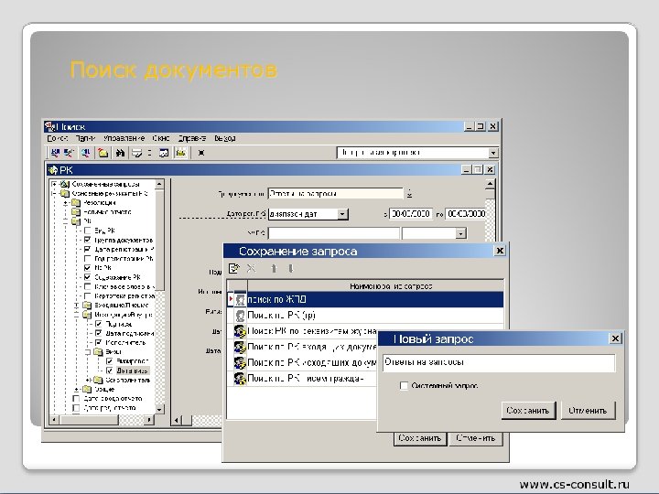The image size is (659, 494).
Task: Open the Окно menu
Action: pos(161,138)
